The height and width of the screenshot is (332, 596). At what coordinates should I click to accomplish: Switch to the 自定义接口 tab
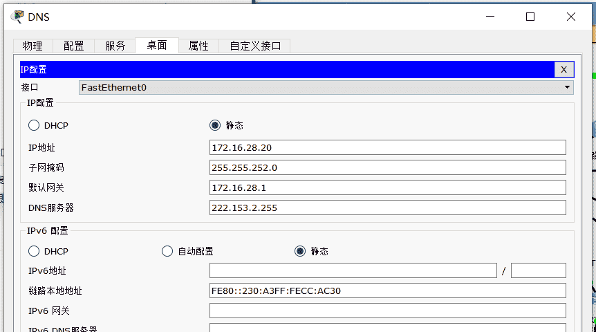(255, 46)
